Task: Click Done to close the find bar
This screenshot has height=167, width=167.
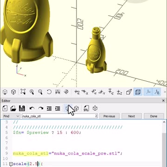Action: (x=154, y=116)
